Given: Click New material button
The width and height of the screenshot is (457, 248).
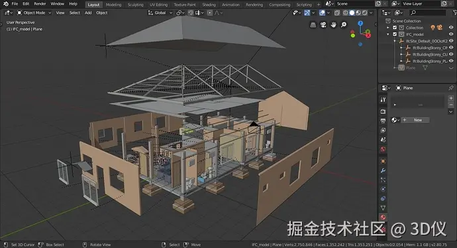Looking at the screenshot, I should point(415,120).
